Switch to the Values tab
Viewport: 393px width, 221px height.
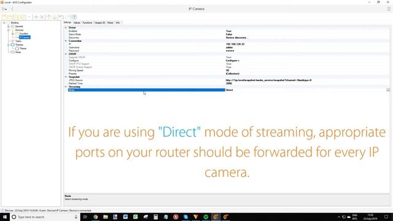tap(77, 23)
